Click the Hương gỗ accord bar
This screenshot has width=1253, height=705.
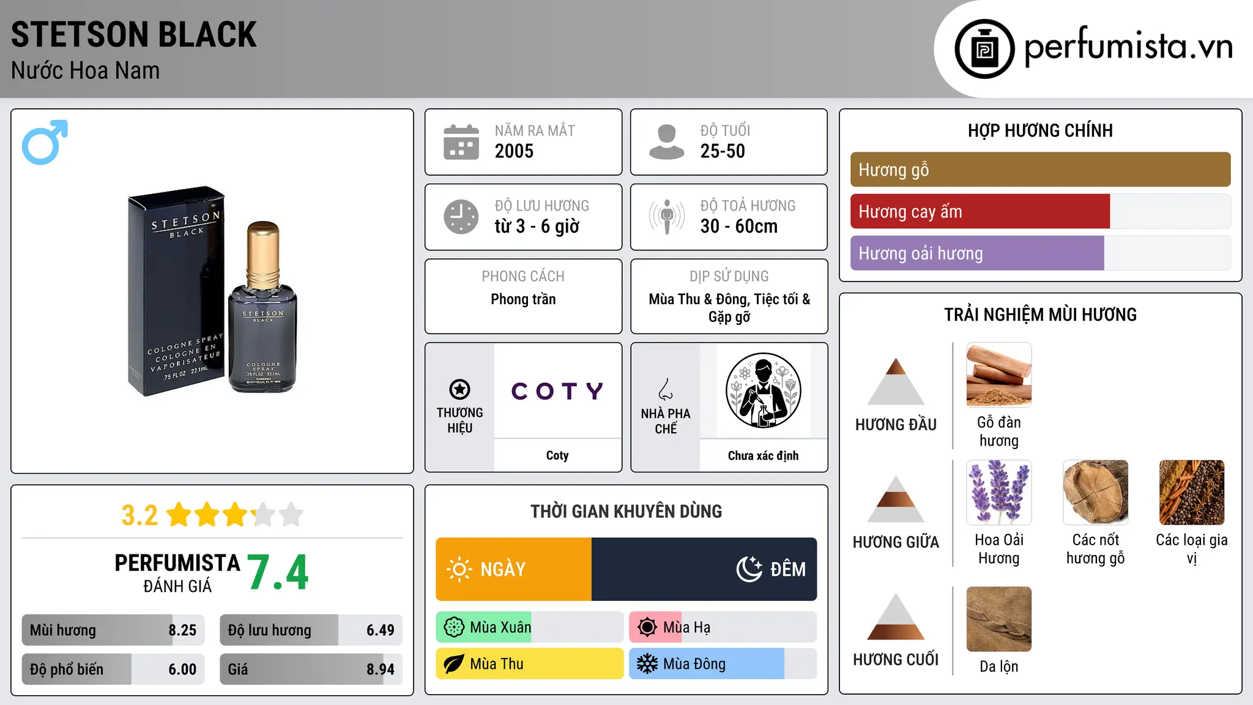tap(1040, 170)
